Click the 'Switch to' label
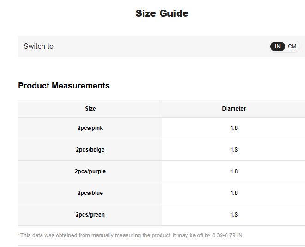This screenshot has height=247, width=305. point(38,47)
